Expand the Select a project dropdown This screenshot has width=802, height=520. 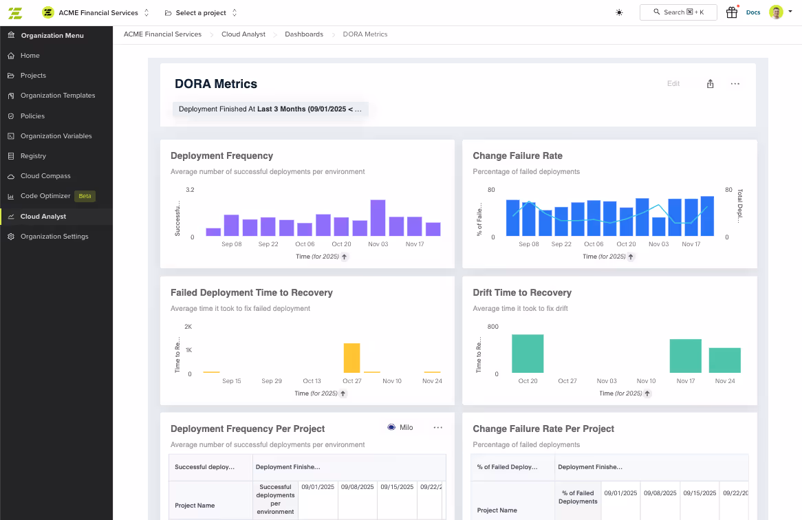pos(199,12)
